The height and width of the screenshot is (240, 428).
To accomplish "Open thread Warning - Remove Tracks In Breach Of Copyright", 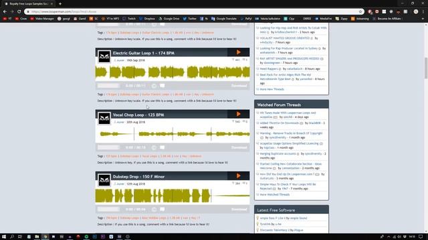I will click(x=291, y=133).
